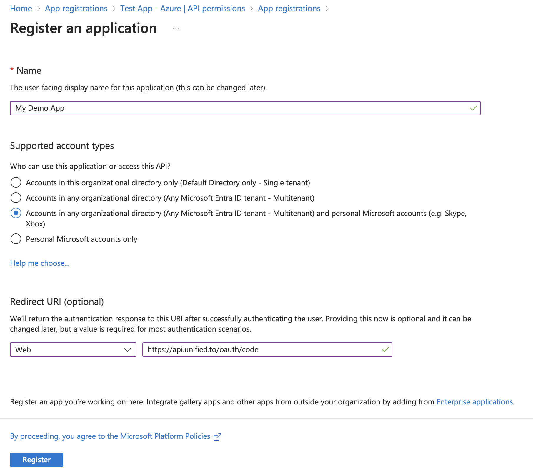Open Test App API permissions breadcrumb

182,8
